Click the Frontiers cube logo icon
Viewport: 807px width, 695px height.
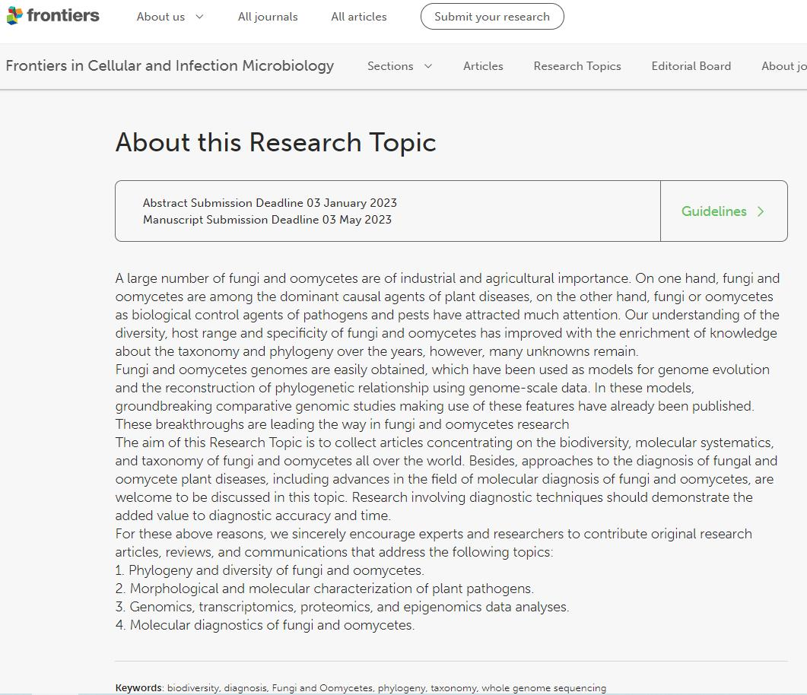(x=14, y=16)
